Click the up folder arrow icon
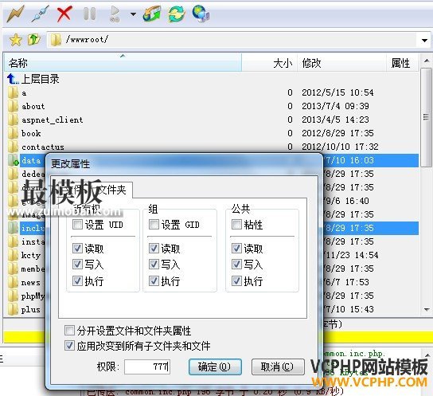This screenshot has width=433, height=396. coord(34,40)
